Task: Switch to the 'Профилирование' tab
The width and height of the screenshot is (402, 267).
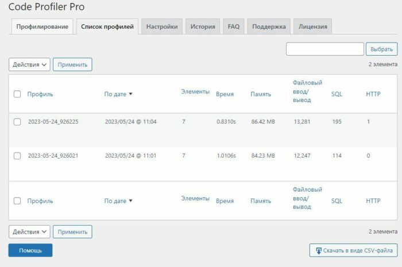Action: [x=42, y=26]
